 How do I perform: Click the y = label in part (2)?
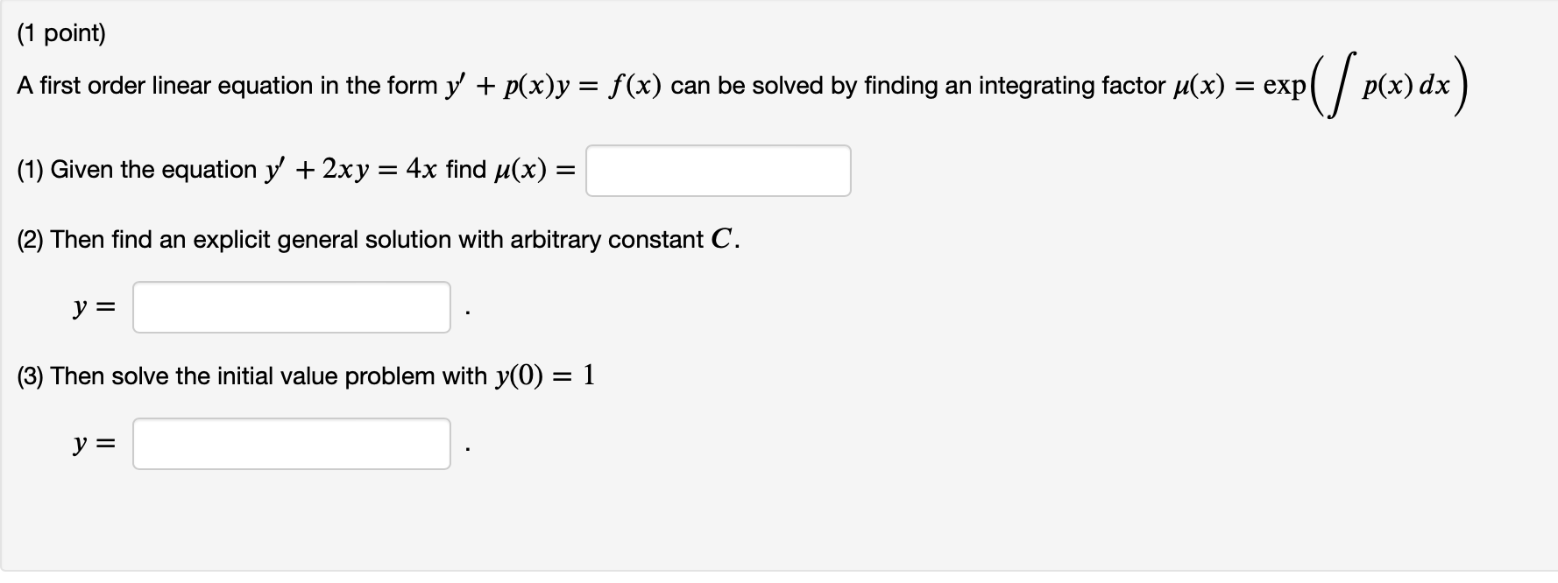tap(93, 307)
